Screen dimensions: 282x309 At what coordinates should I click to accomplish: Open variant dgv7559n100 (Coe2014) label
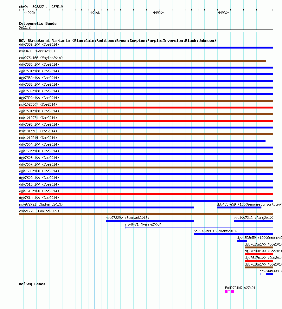tap(39, 44)
